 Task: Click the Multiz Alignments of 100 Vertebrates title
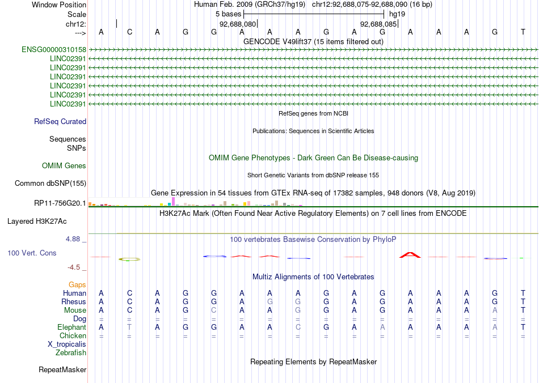pyautogui.click(x=313, y=276)
